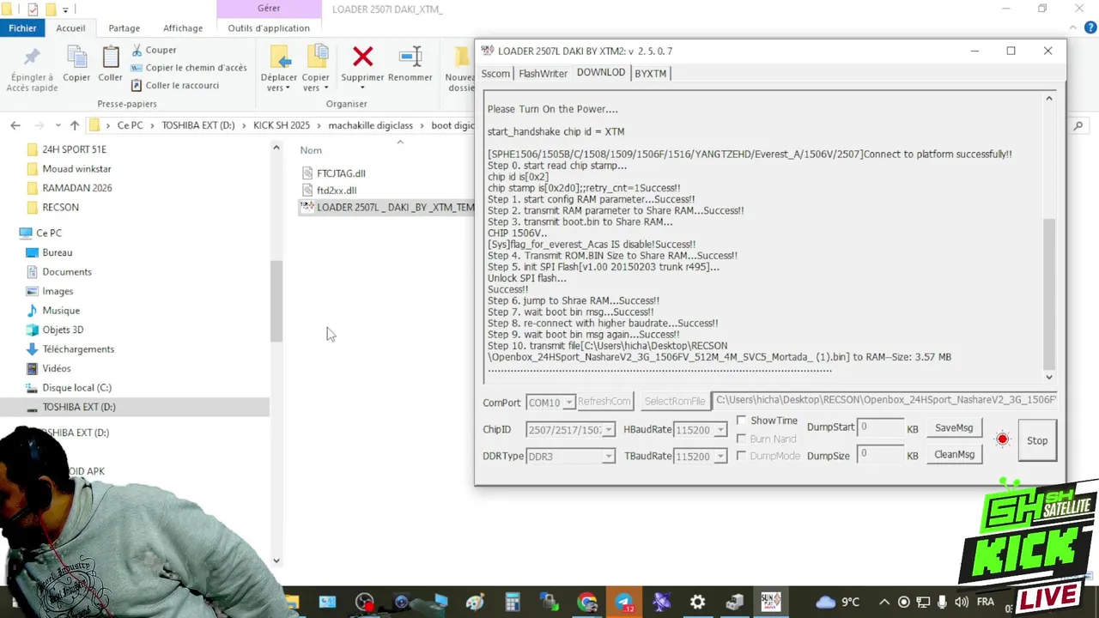Click the red Supprimer X icon
This screenshot has height=618, width=1099.
pyautogui.click(x=362, y=58)
